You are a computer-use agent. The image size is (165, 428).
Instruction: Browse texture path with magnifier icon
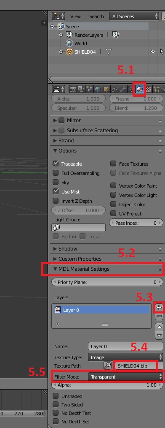(107, 366)
